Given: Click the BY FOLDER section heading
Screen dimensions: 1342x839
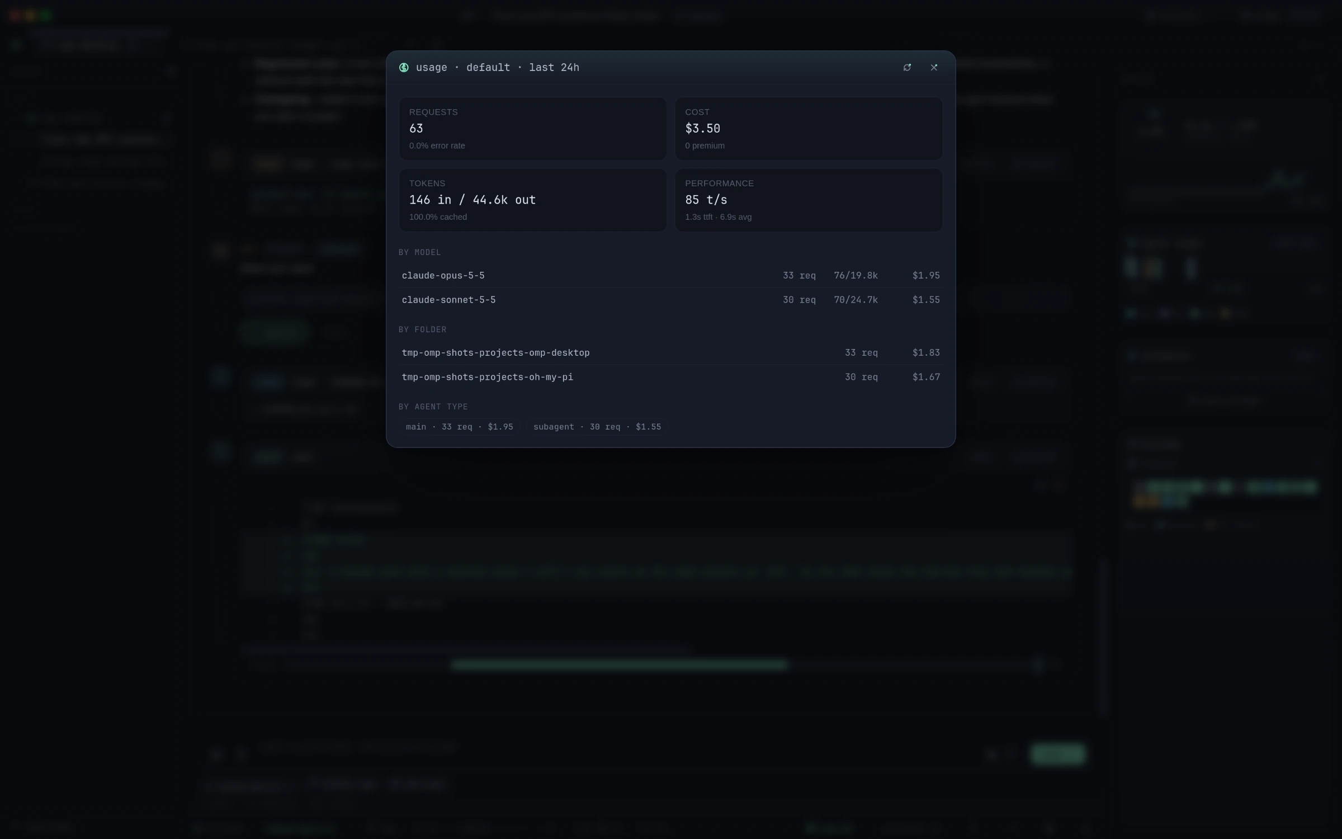Looking at the screenshot, I should 422,329.
